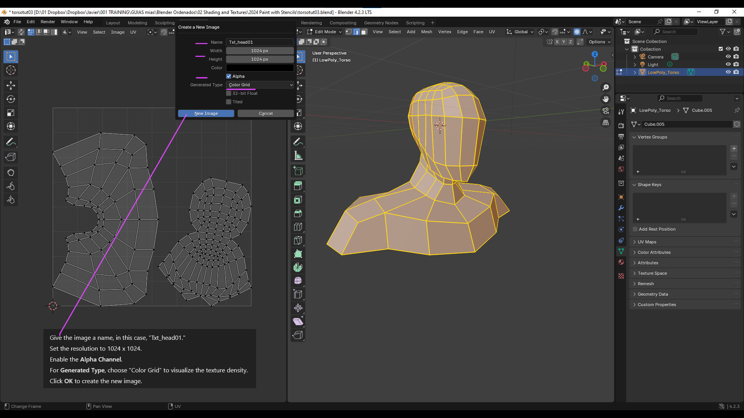This screenshot has width=744, height=418.
Task: Enable Add Rest Position checkbox
Action: (x=635, y=229)
